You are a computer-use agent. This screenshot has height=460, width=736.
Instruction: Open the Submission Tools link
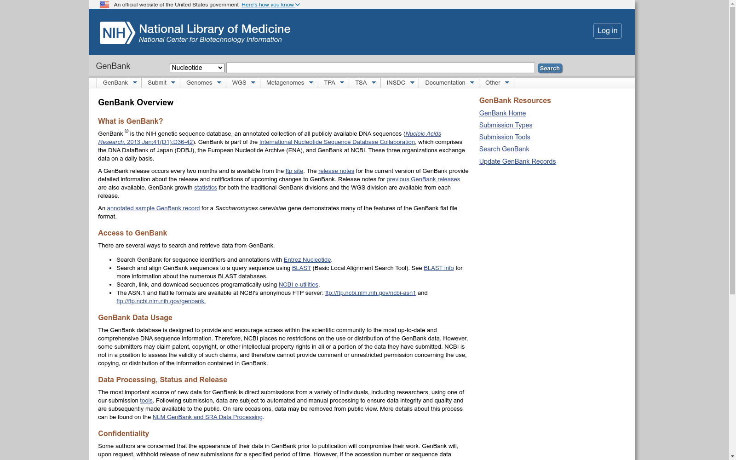pyautogui.click(x=505, y=137)
